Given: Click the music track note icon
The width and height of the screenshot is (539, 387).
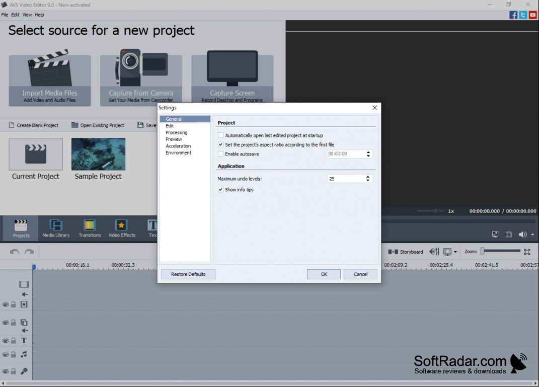Looking at the screenshot, I should [24, 354].
